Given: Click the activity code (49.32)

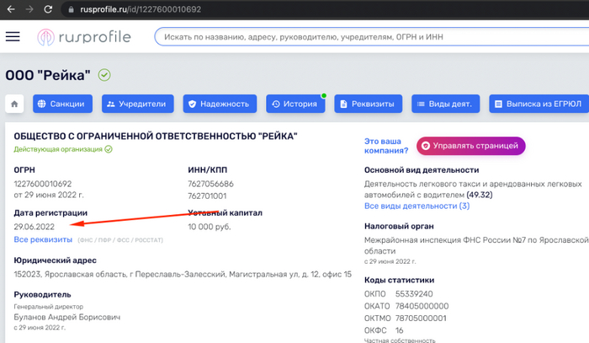Looking at the screenshot, I should point(480,195).
